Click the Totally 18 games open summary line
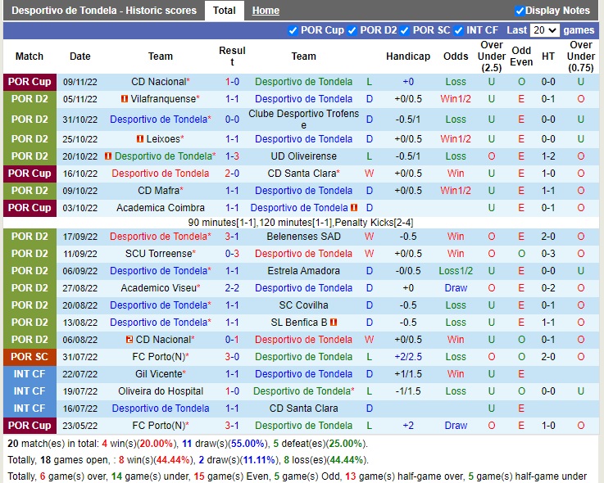 tap(188, 460)
